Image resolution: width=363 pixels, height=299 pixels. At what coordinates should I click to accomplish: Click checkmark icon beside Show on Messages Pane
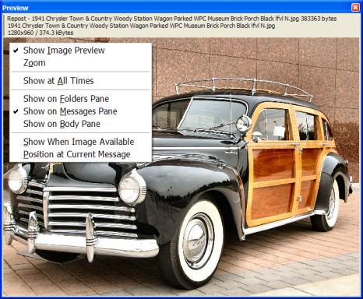[x=16, y=111]
